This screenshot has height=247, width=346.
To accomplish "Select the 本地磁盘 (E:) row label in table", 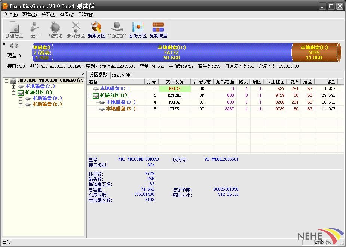I will pyautogui.click(x=121, y=109).
